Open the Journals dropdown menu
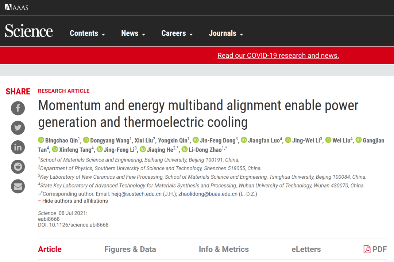The height and width of the screenshot is (262, 394). 226,33
